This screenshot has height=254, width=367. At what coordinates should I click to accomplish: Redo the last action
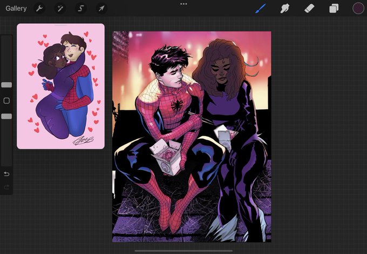click(x=6, y=187)
